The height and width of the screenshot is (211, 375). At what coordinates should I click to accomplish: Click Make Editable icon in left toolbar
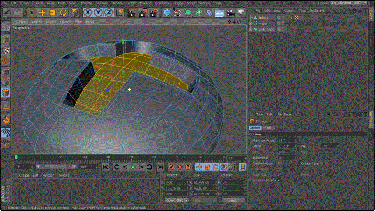[x=5, y=26]
